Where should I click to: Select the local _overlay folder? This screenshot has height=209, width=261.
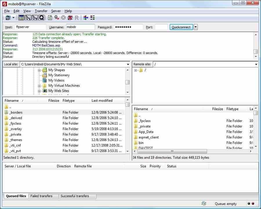point(64,129)
